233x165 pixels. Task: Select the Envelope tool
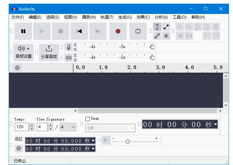pyautogui.click(x=166, y=27)
